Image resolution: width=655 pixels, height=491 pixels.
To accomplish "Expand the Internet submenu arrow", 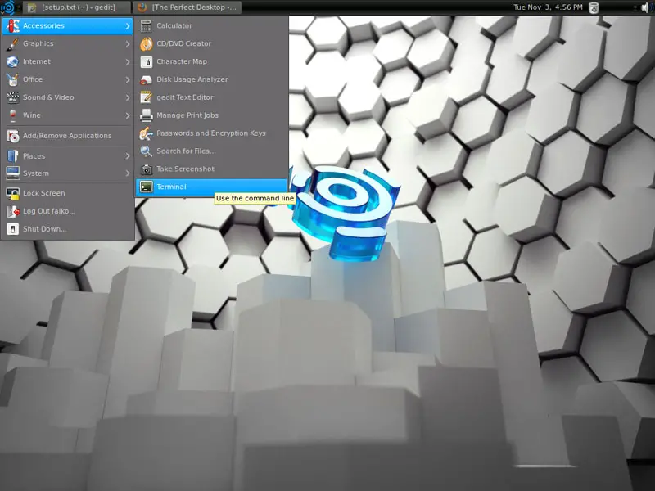I will pyautogui.click(x=128, y=62).
